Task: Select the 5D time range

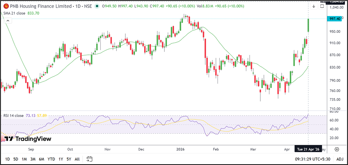Action: 15,159
